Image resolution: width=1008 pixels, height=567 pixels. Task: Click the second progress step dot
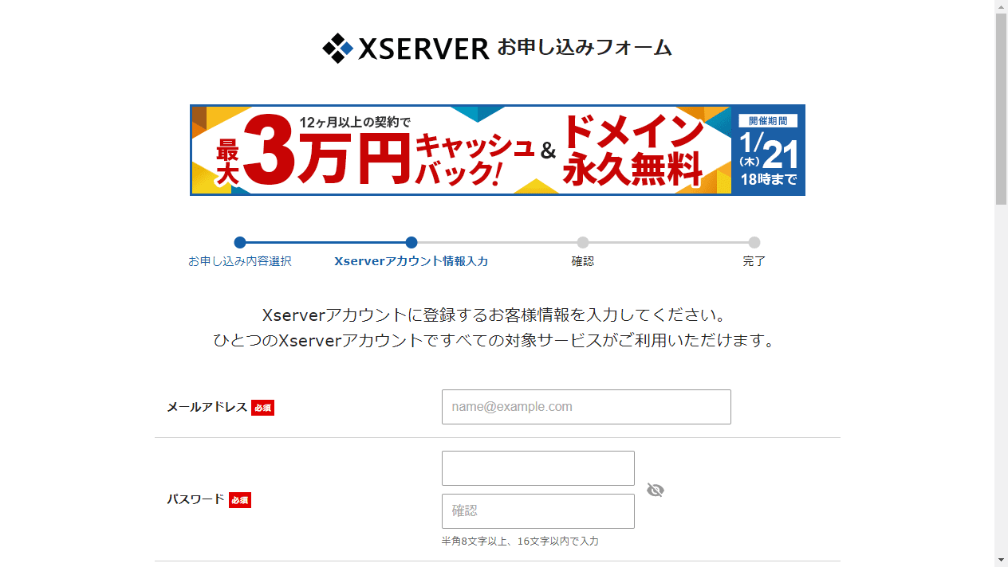[411, 243]
